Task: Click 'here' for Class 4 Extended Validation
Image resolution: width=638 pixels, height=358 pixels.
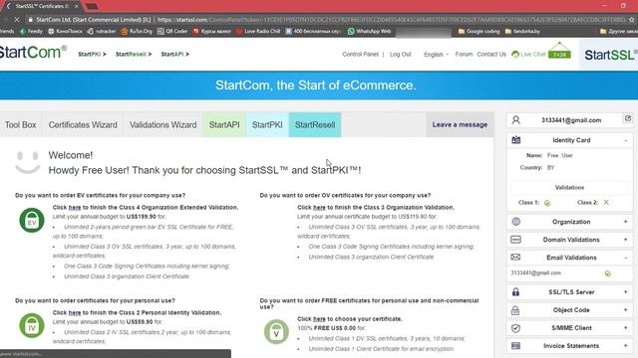Action: pyautogui.click(x=75, y=208)
